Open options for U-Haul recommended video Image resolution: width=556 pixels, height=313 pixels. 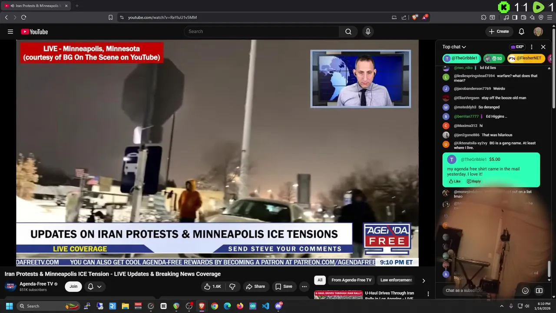pyautogui.click(x=428, y=294)
